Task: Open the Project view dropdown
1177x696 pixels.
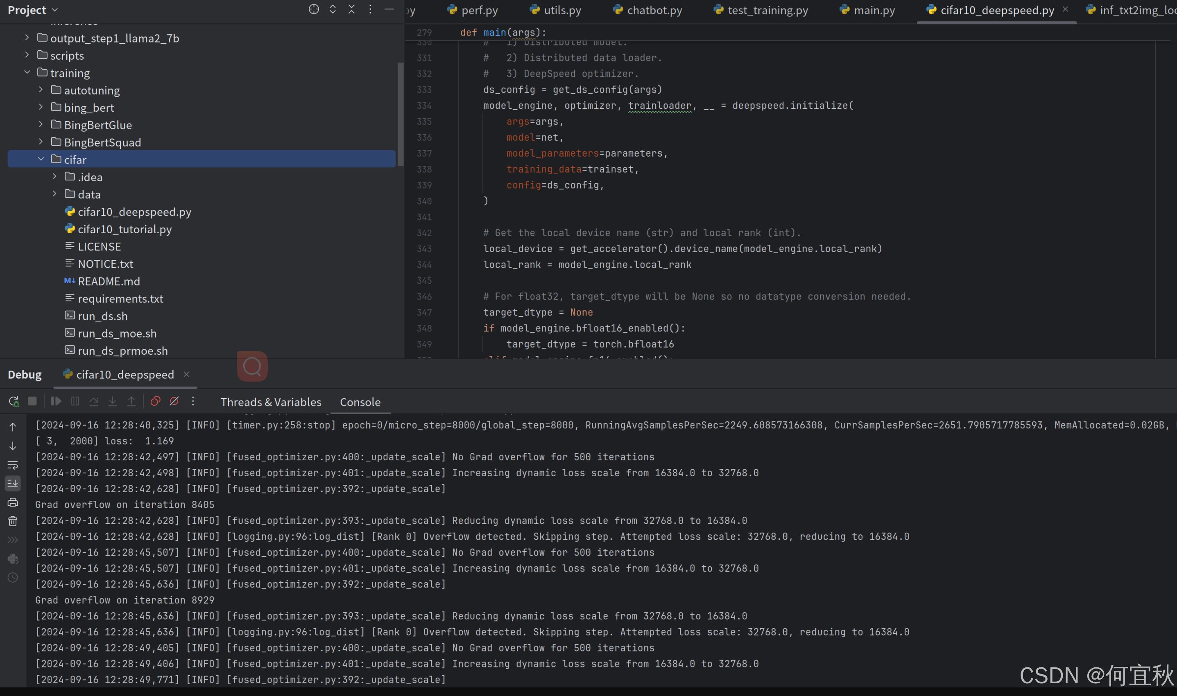Action: (x=55, y=10)
